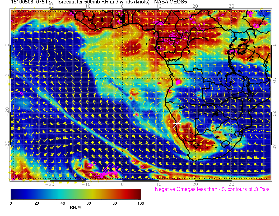Screen dimensions: 279x216
Task: Click the solid magenta blob over Angola
Action: pos(178,82)
